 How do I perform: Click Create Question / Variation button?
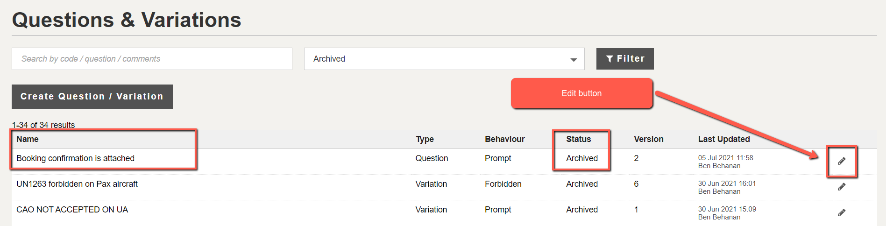coord(92,97)
